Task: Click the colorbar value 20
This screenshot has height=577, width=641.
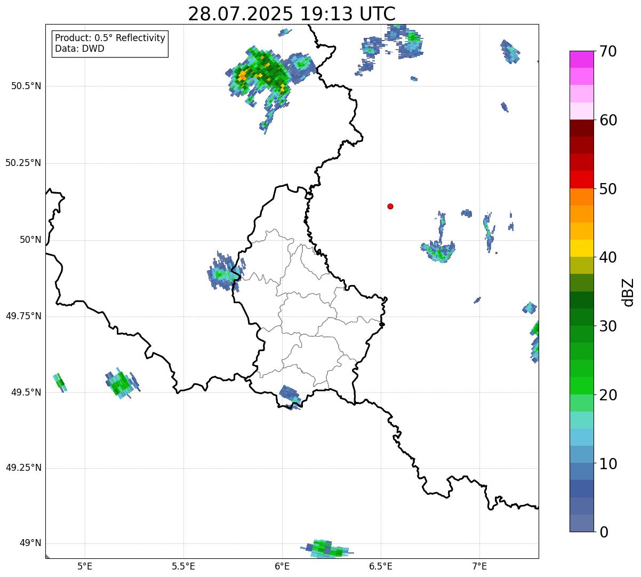Action: point(608,395)
